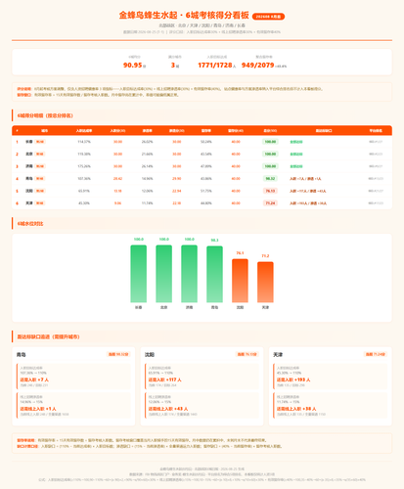Click 还需线上入职 +43 人 in 沈阳 card
The height and width of the screenshot is (489, 404).
click(168, 409)
